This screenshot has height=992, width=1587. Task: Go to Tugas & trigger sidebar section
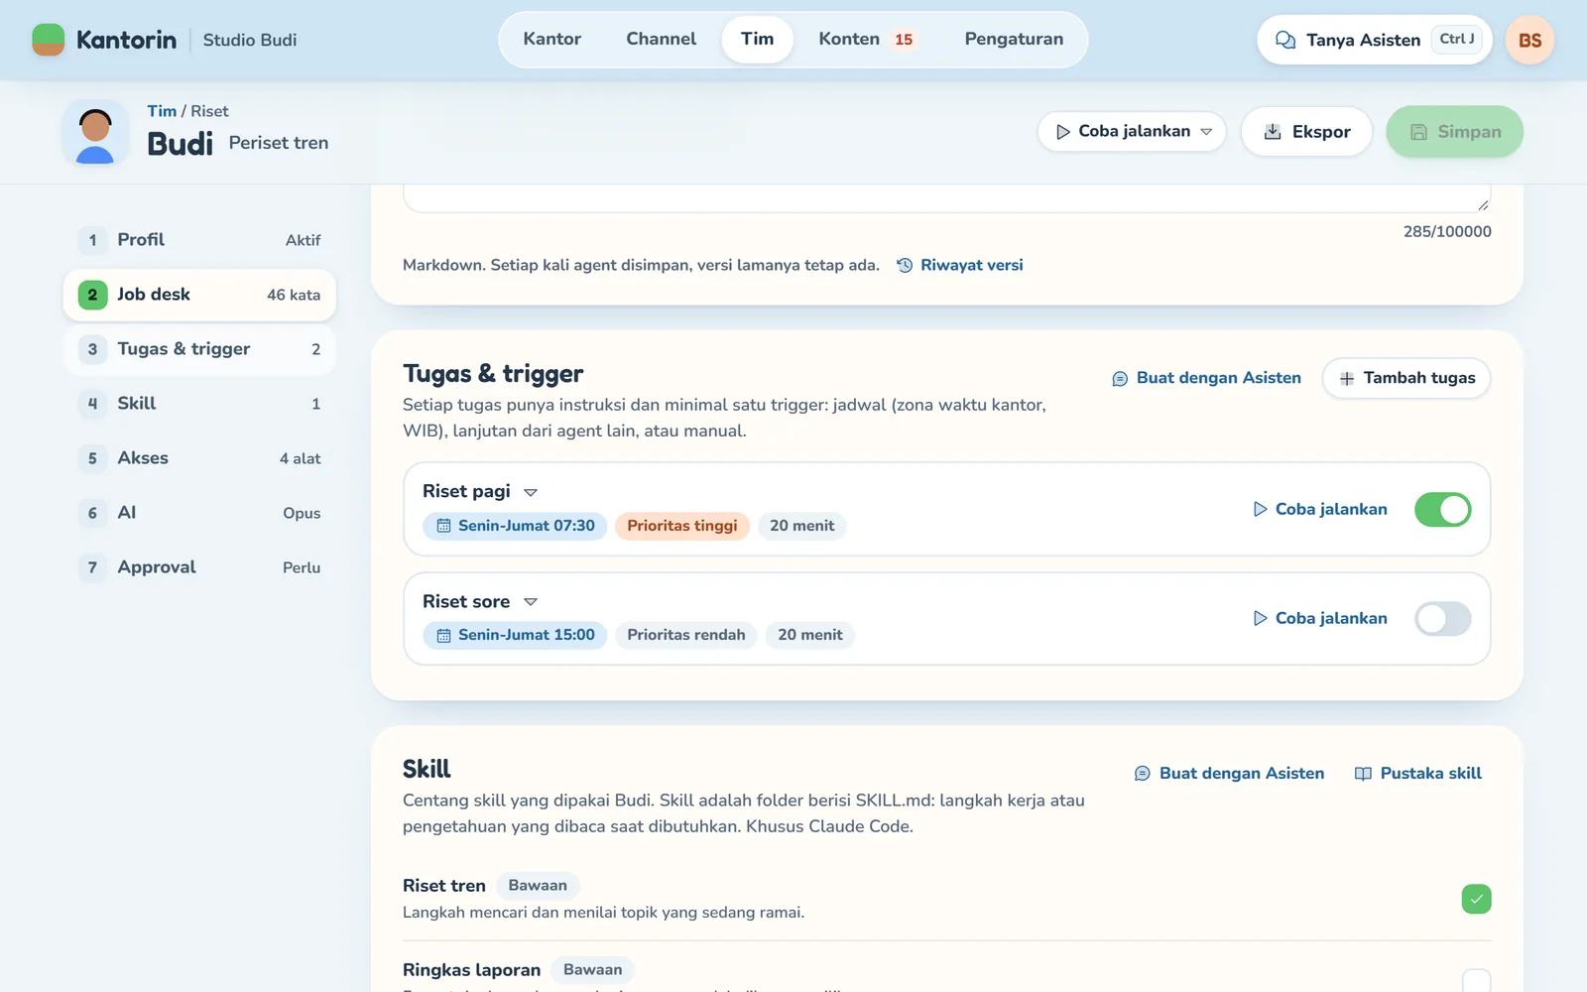click(199, 349)
